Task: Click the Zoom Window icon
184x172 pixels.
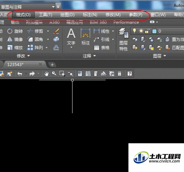Action: (x=62, y=74)
